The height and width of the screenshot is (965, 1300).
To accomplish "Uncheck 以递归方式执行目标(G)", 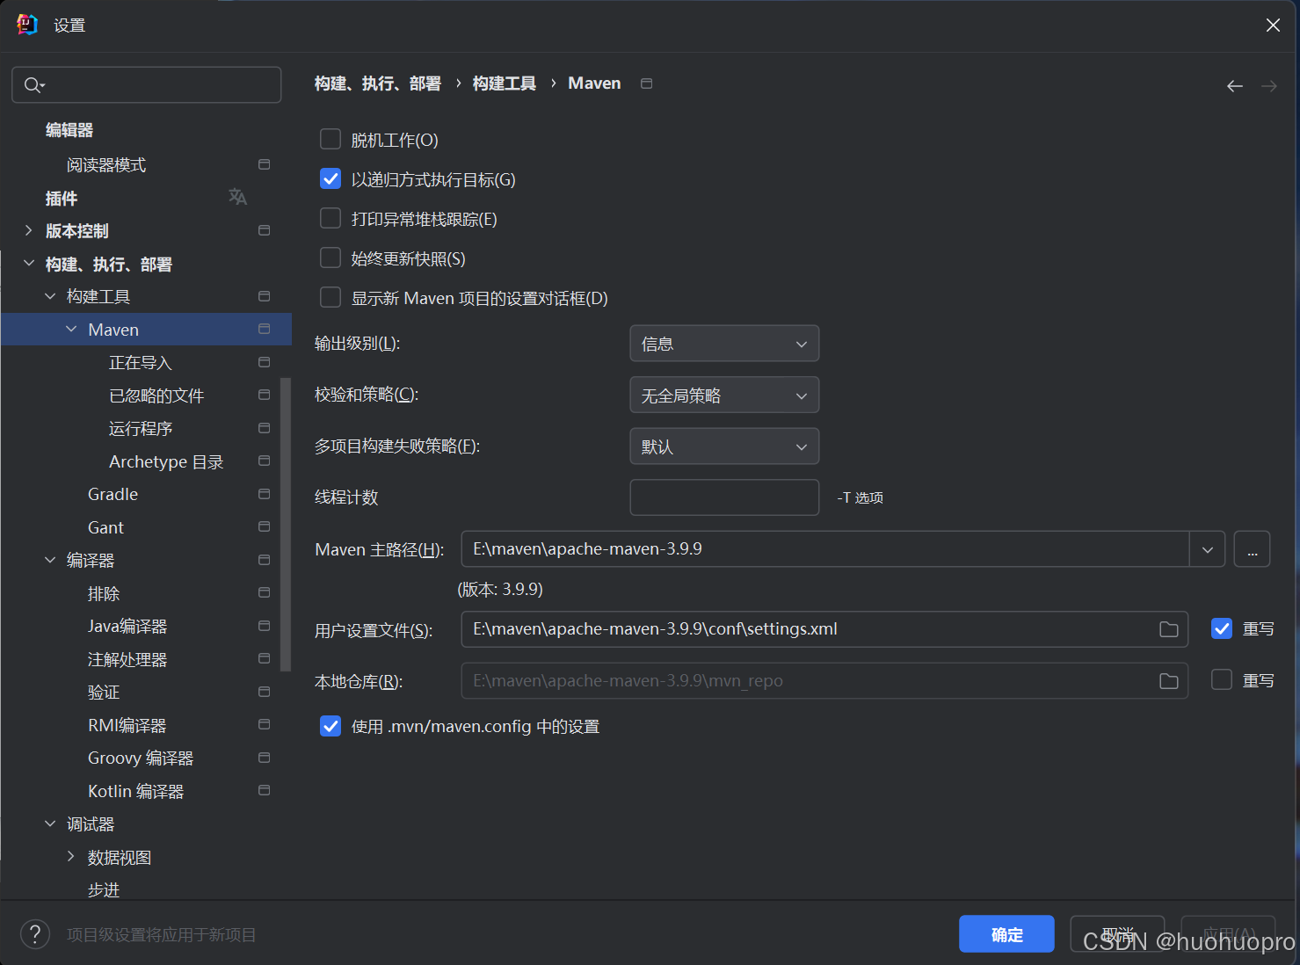I will point(330,178).
